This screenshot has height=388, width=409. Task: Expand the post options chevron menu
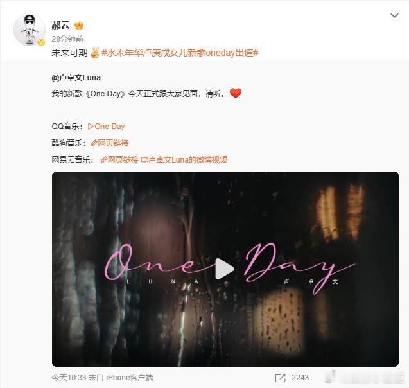(x=394, y=15)
